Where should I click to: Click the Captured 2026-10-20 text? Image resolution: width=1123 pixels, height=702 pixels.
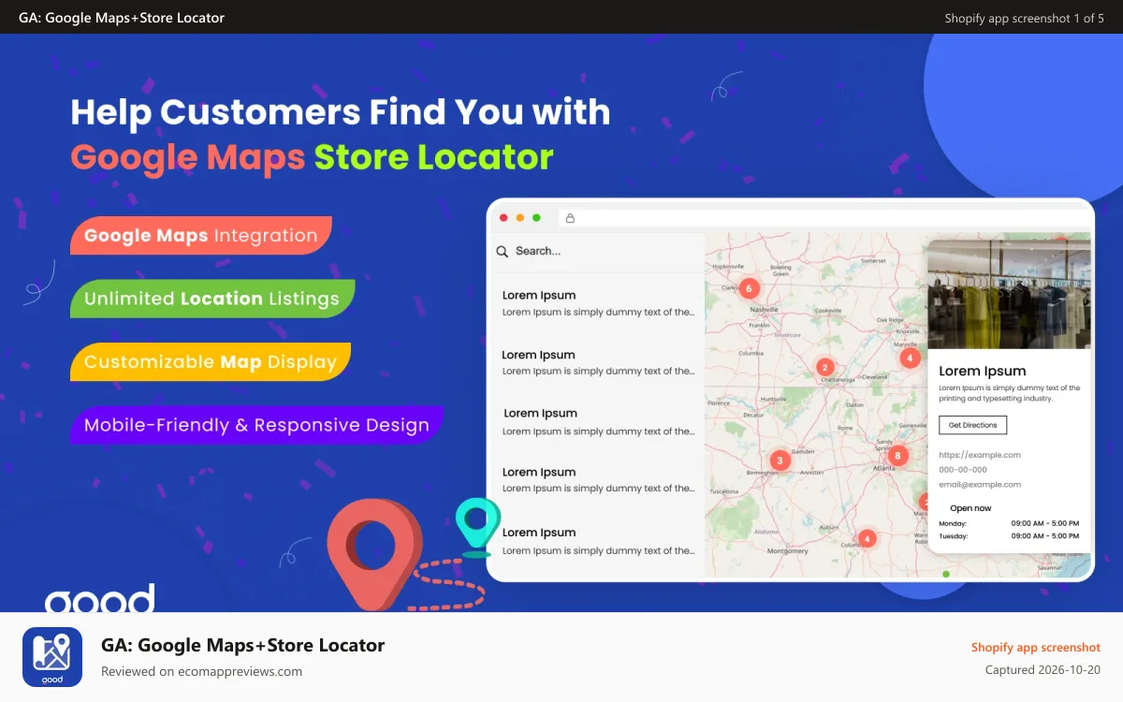tap(1043, 670)
